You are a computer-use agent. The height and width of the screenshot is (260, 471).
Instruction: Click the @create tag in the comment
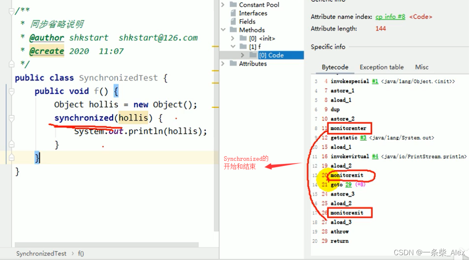click(x=46, y=51)
